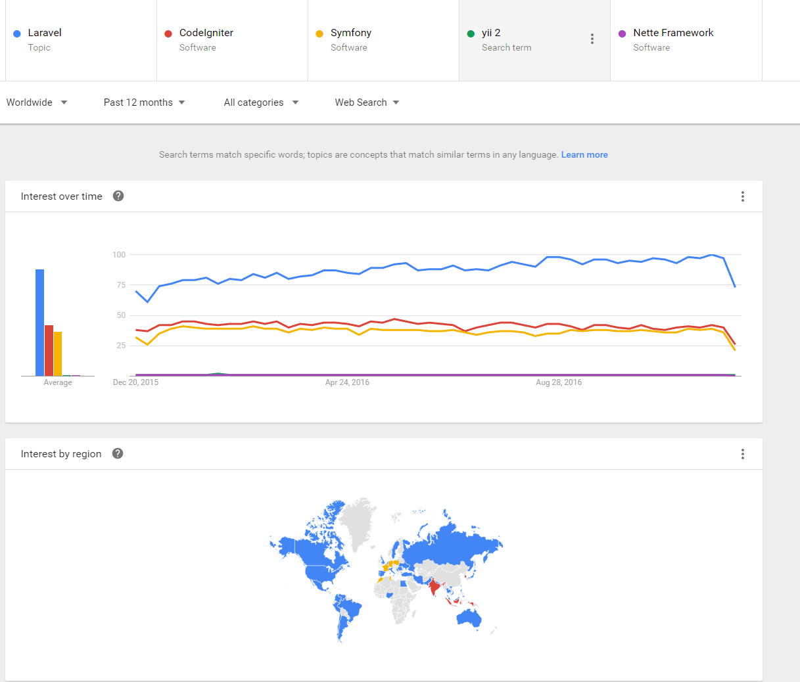Select the Nette Framework term
The height and width of the screenshot is (682, 800).
(x=686, y=40)
